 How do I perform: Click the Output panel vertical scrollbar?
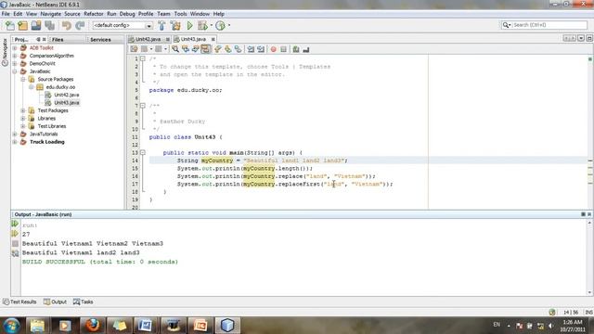click(589, 258)
